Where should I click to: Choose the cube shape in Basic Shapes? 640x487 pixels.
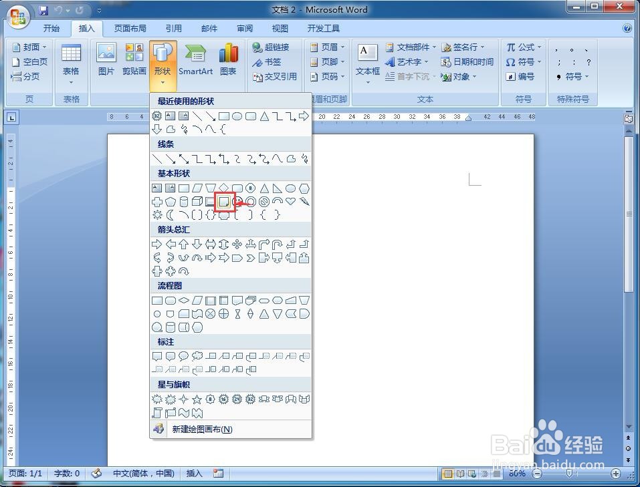pos(197,202)
